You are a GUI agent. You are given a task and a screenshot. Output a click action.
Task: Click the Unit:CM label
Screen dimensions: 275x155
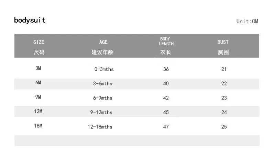coord(247,21)
